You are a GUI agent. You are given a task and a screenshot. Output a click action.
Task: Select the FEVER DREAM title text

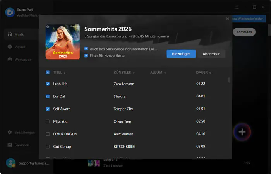(x=65, y=134)
